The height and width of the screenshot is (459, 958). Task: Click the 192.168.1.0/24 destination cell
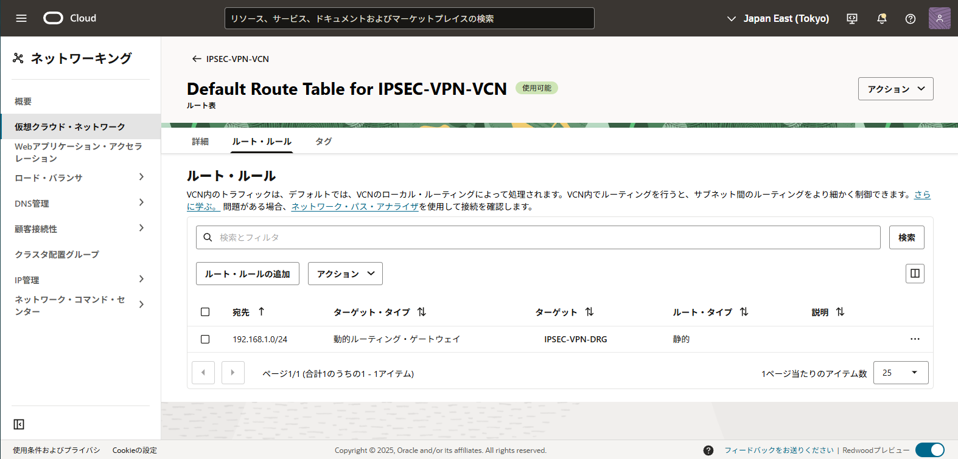click(260, 339)
